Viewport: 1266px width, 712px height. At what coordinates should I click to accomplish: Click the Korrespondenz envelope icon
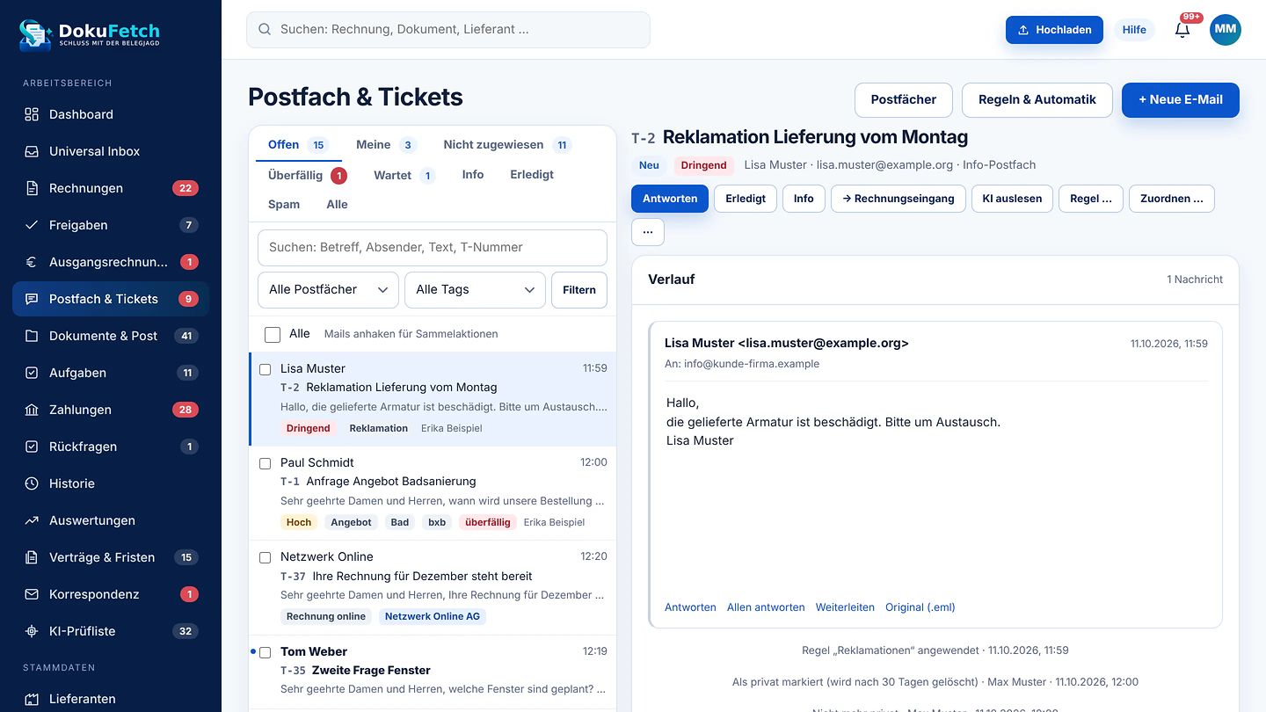32,594
